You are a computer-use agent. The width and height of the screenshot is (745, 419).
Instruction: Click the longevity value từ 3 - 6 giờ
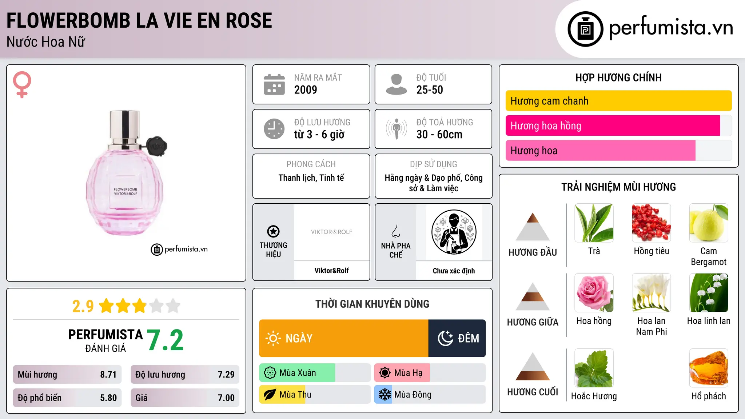tap(319, 134)
